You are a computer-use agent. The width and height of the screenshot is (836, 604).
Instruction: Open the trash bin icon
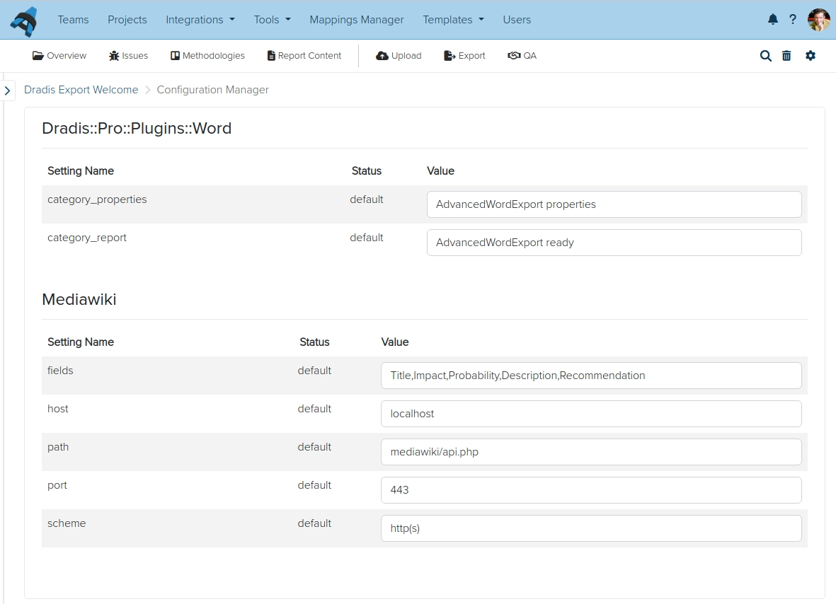click(786, 56)
